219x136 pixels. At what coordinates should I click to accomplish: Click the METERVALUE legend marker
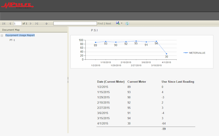tap(186, 53)
